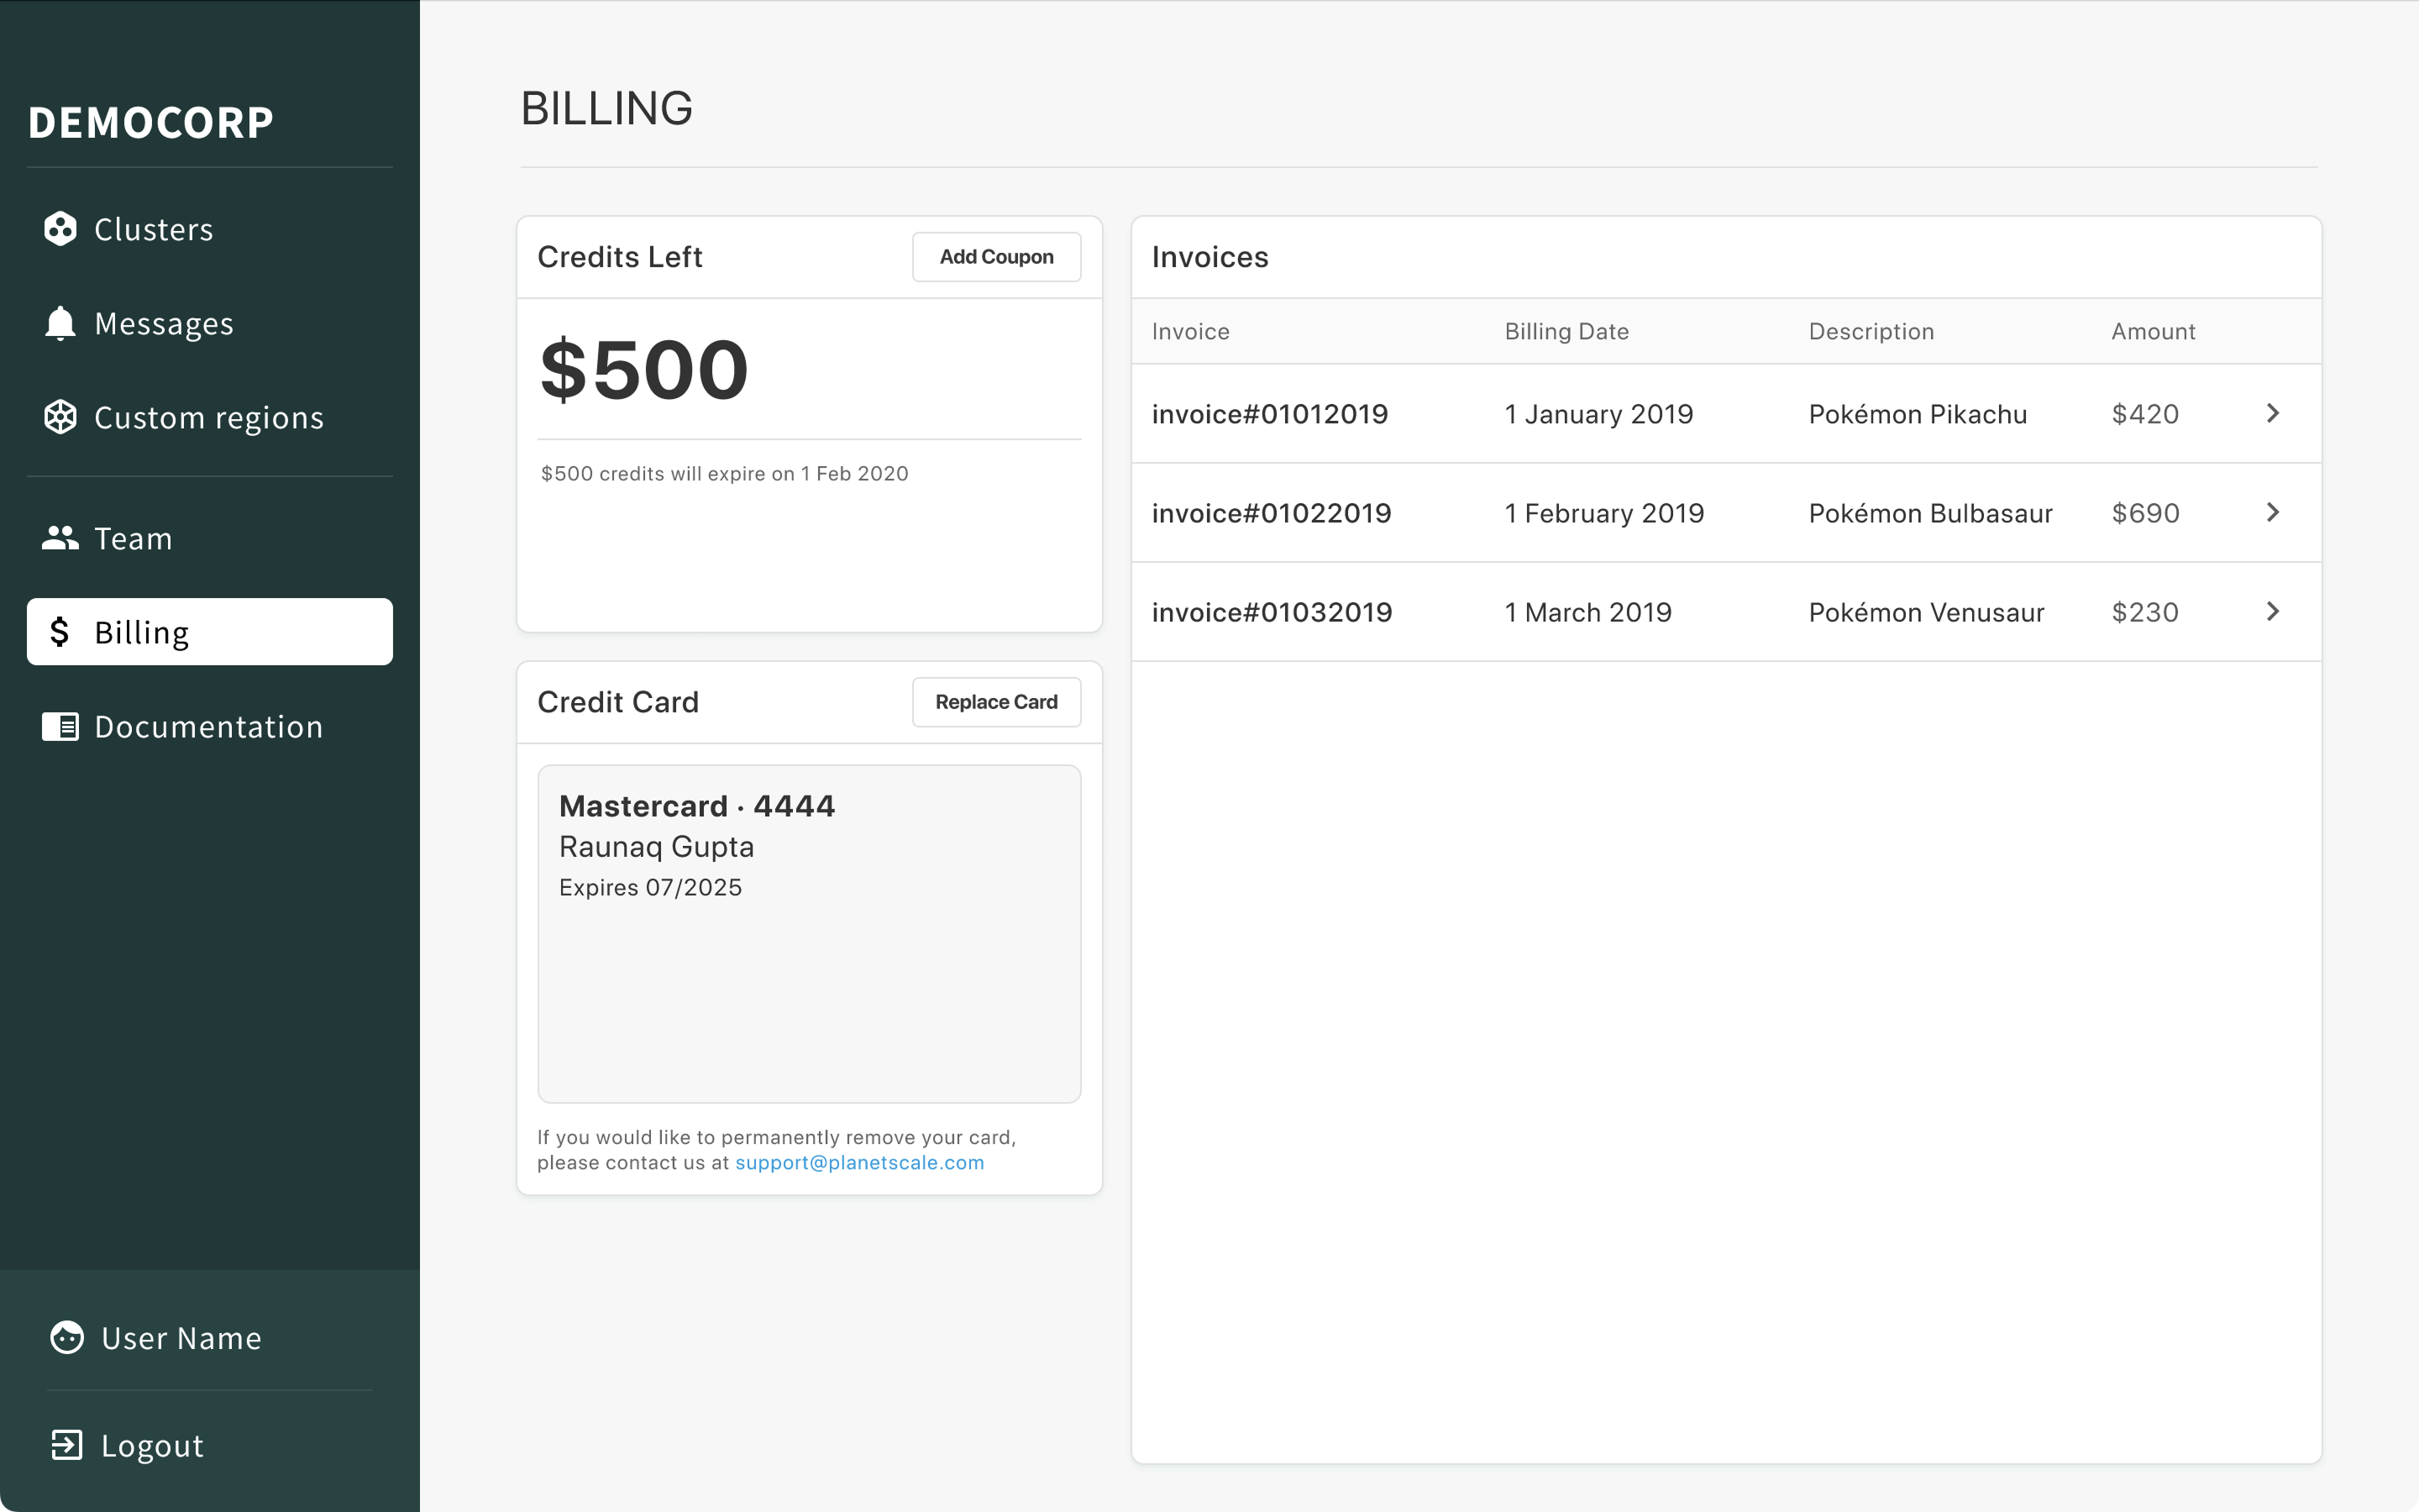Image resolution: width=2419 pixels, height=1512 pixels.
Task: Click the Custom regions globe icon
Action: [60, 417]
